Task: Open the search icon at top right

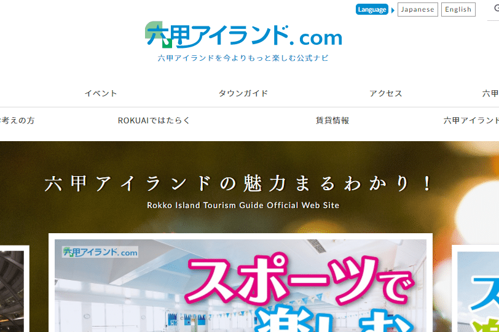Action: pyautogui.click(x=496, y=9)
